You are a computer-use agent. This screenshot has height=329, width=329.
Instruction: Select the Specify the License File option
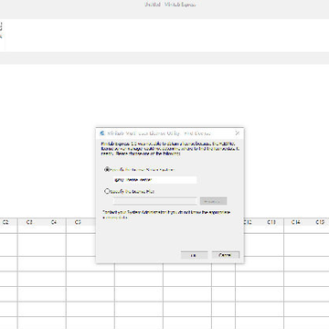(107, 192)
